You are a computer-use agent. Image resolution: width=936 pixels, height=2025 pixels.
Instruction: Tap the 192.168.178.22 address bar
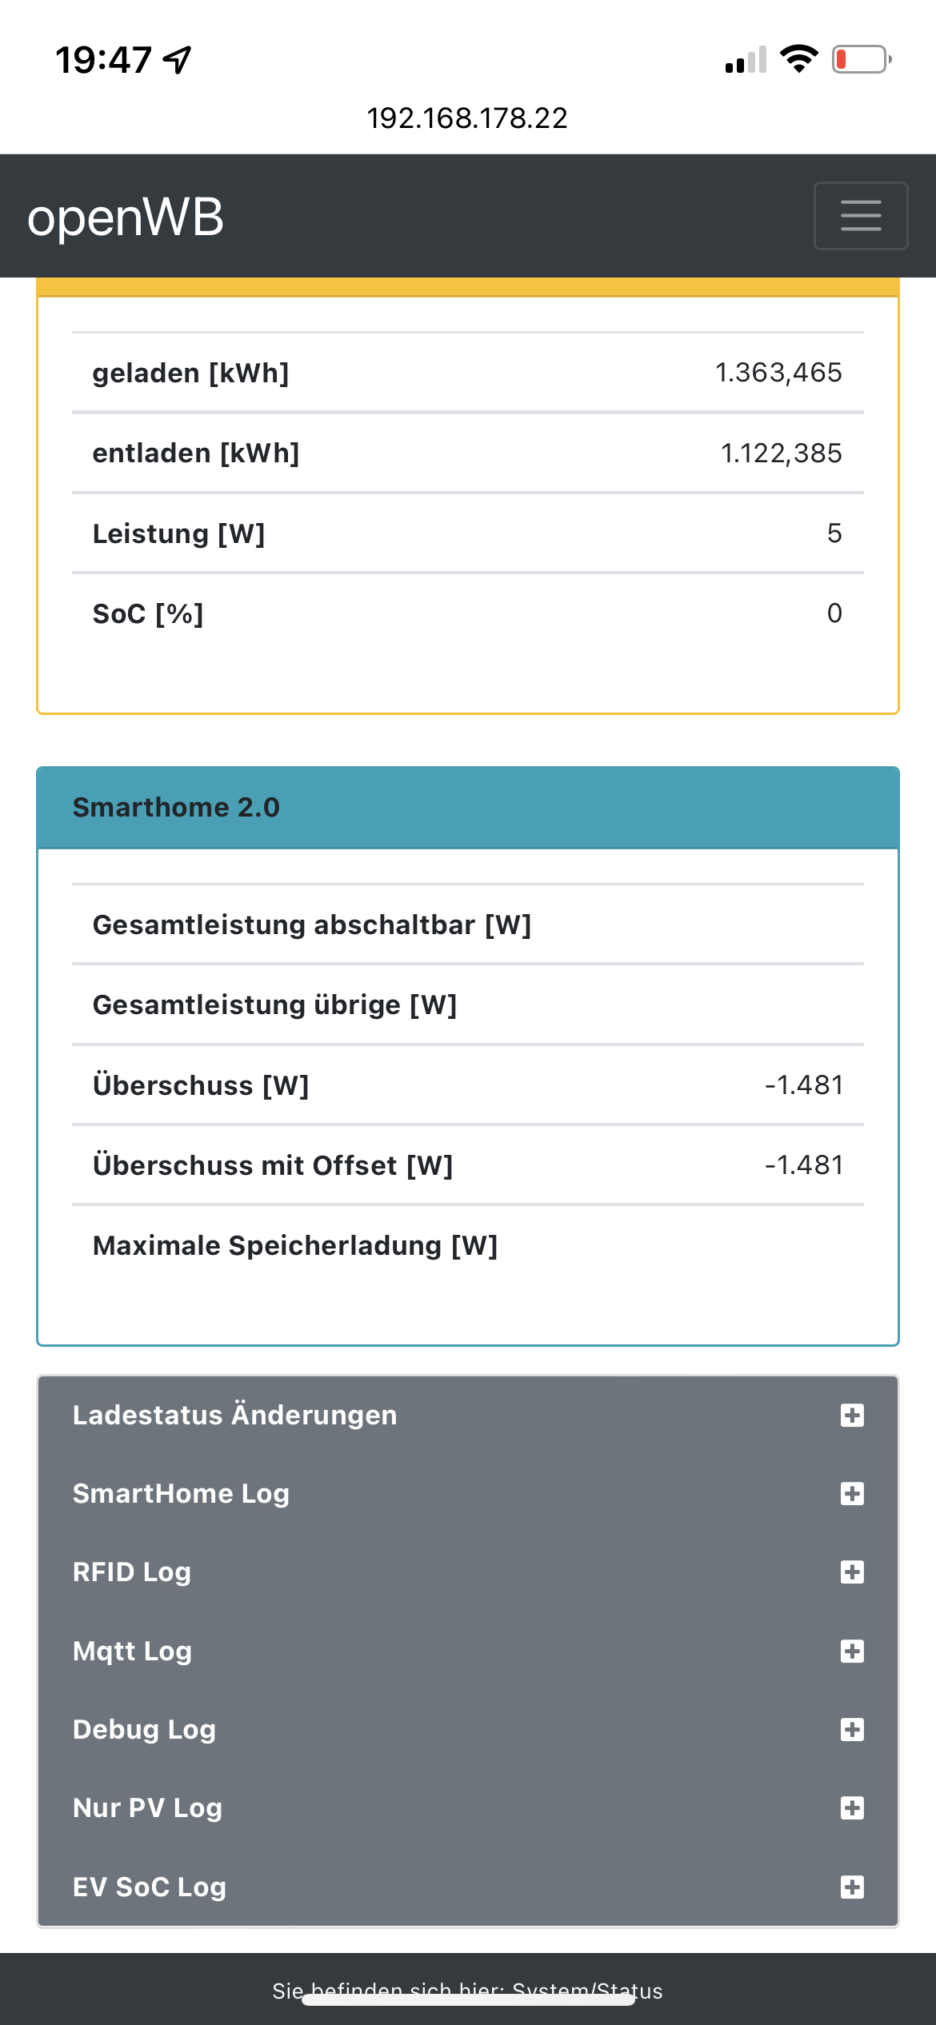tap(467, 118)
